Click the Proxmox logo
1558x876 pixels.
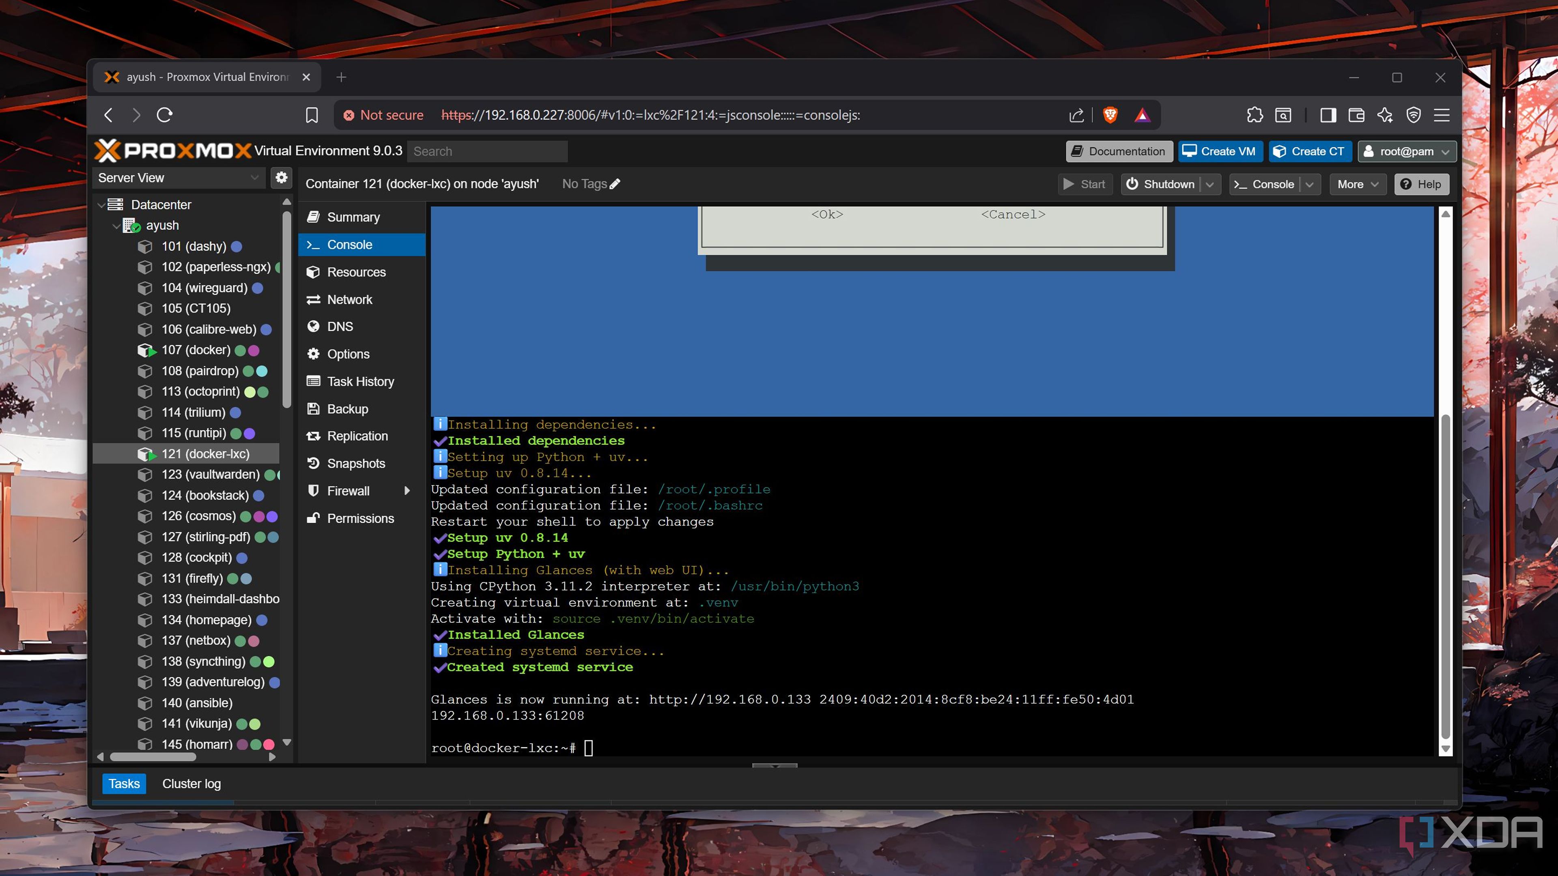pyautogui.click(x=172, y=150)
